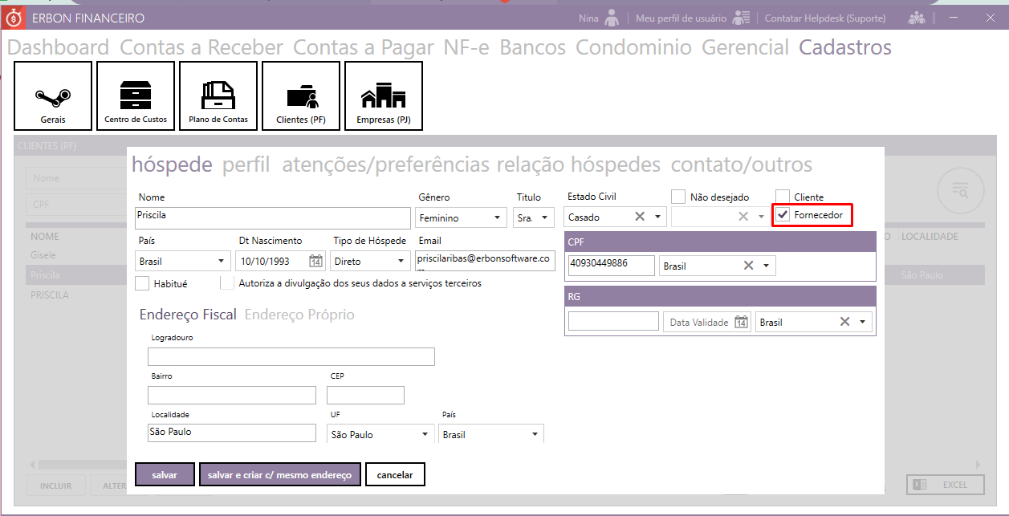The image size is (1009, 516).
Task: Expand the UF state dropdown
Action: pyautogui.click(x=425, y=434)
